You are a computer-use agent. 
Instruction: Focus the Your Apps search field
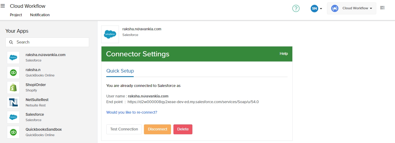tap(47, 42)
